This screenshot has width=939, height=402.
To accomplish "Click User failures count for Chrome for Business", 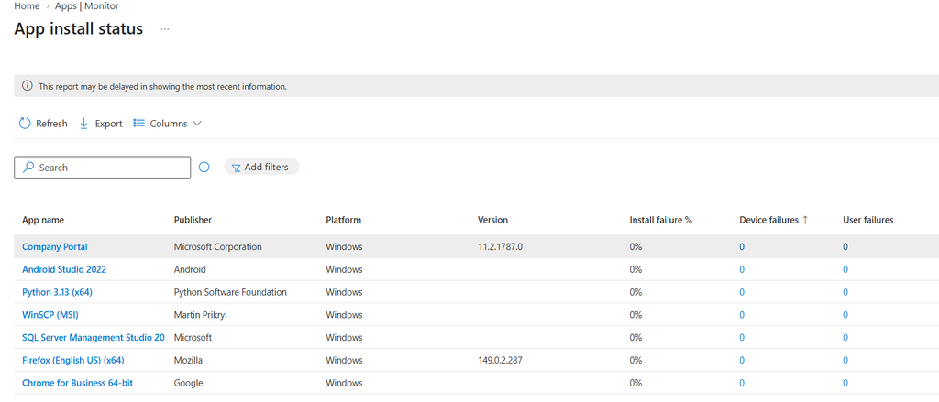I will [x=845, y=383].
